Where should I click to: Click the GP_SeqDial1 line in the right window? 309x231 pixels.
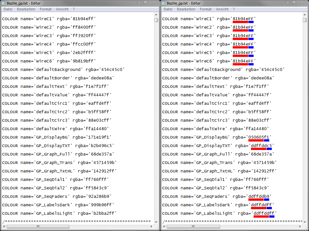(x=215, y=180)
